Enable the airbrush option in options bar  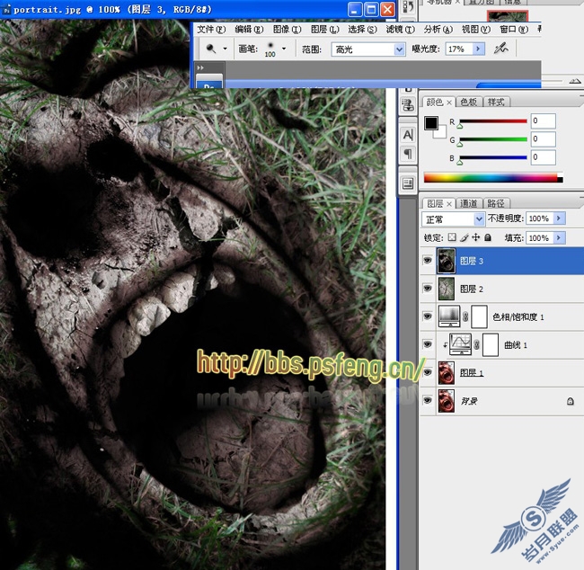[x=500, y=49]
